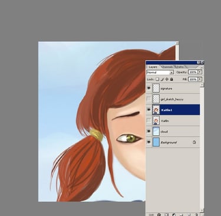Click the Opacity percentage field
Image resolution: width=221 pixels, height=216 pixels.
(x=193, y=72)
